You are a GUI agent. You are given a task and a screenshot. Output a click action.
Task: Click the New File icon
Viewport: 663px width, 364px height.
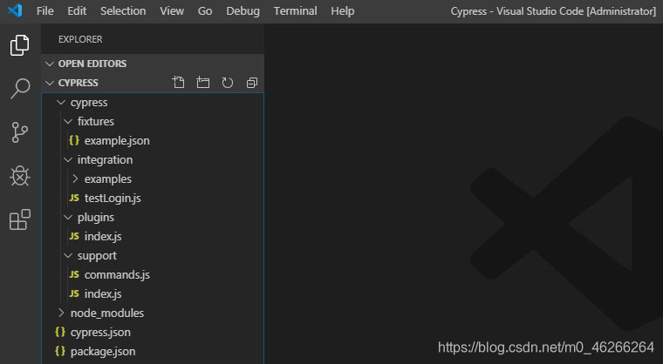tap(179, 83)
